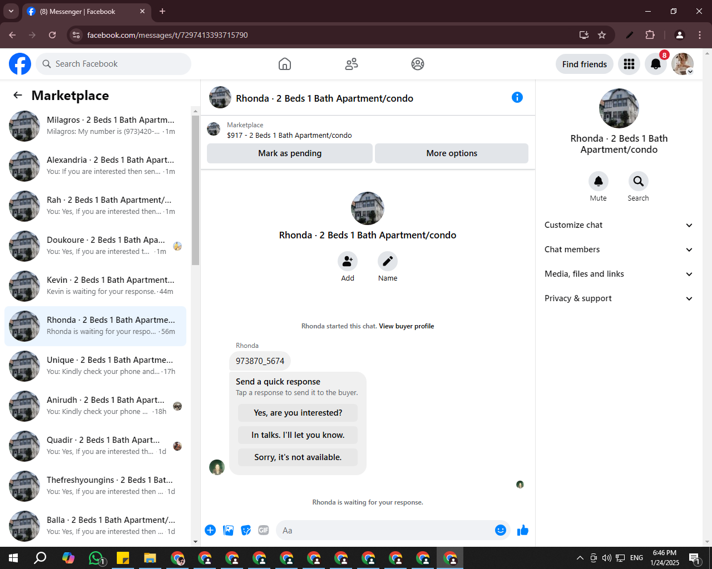712x569 pixels.
Task: Send 'Yes, are you interested?' quick response
Action: pyautogui.click(x=298, y=413)
